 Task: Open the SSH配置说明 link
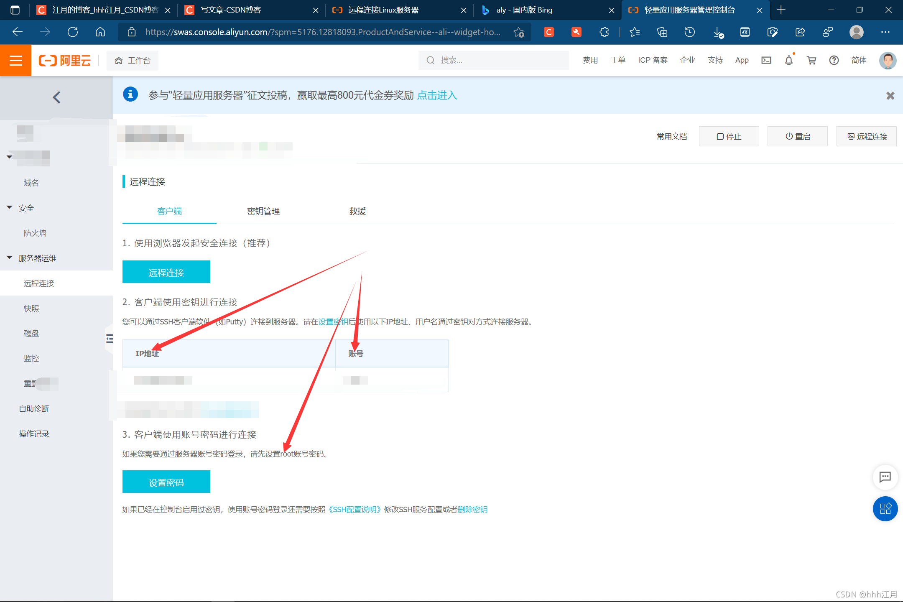355,510
